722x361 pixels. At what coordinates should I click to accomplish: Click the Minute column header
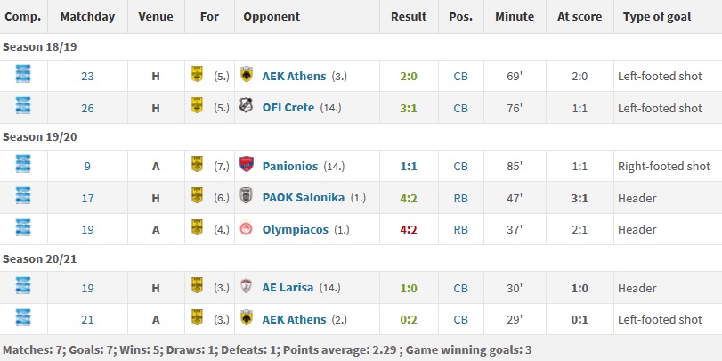pyautogui.click(x=515, y=17)
